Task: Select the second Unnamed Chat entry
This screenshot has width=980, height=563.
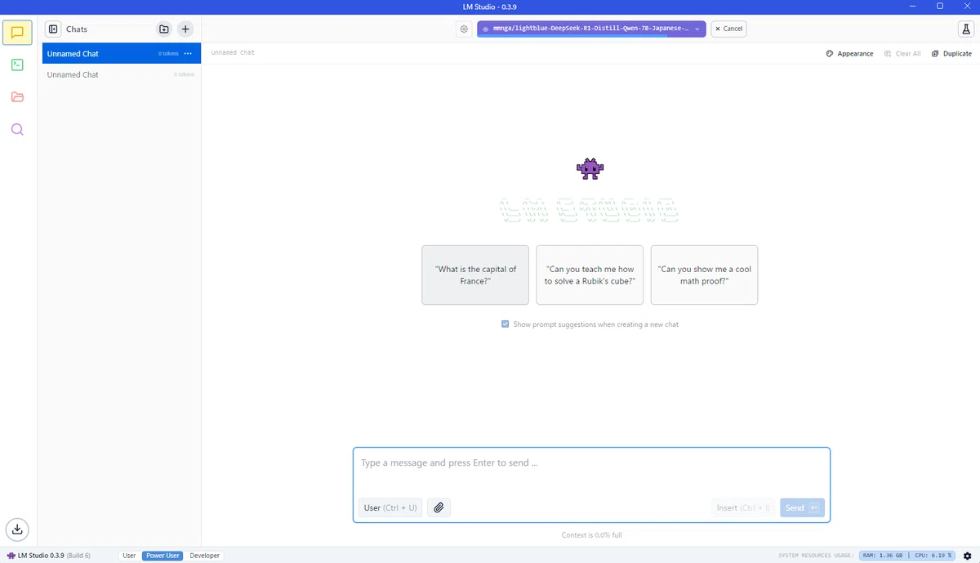Action: (x=122, y=74)
